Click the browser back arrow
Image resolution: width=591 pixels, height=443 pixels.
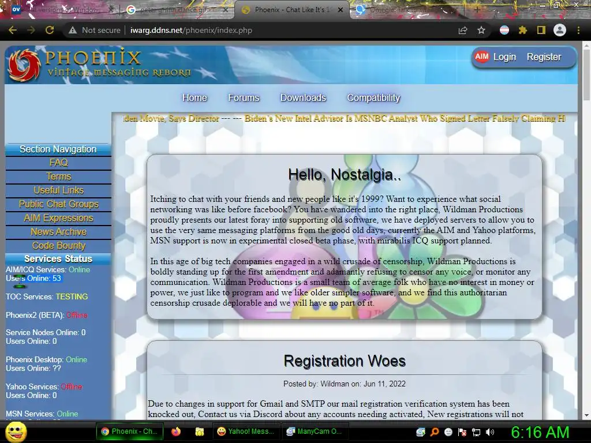(13, 30)
